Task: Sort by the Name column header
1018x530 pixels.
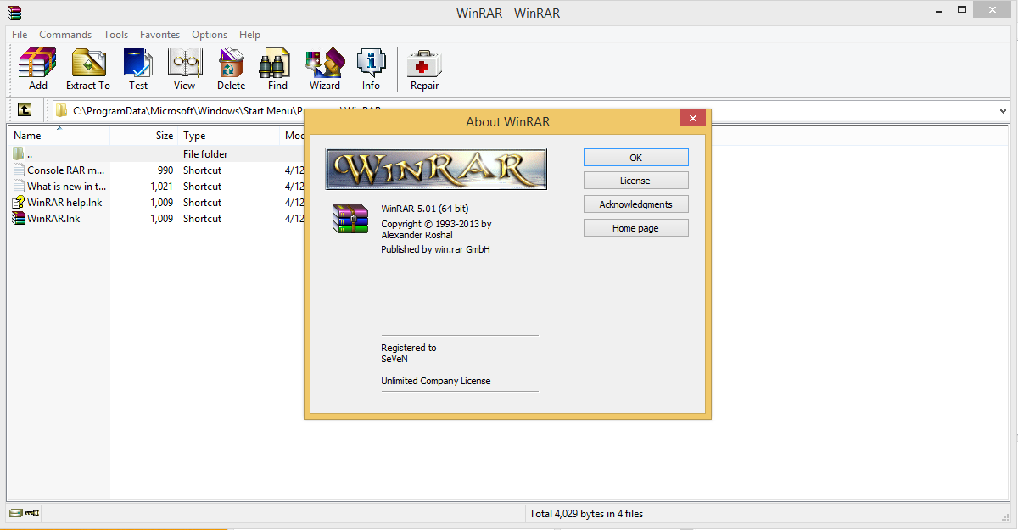Action: click(x=59, y=136)
